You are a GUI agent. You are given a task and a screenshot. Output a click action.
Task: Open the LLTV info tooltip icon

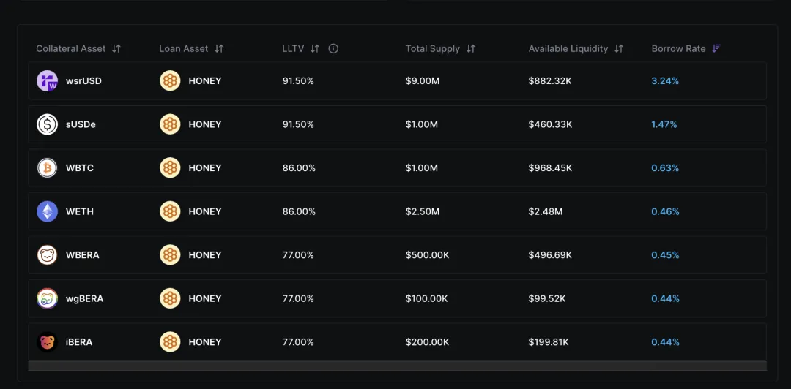pyautogui.click(x=333, y=49)
